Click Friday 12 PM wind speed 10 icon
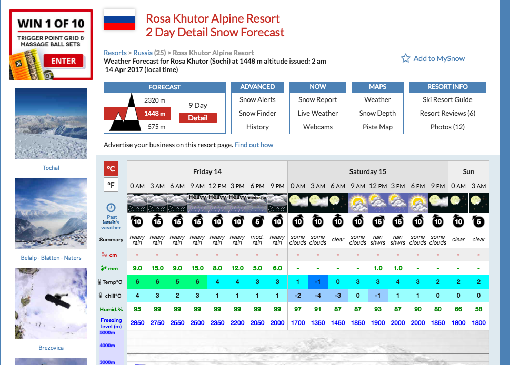The width and height of the screenshot is (510, 365). tap(217, 221)
